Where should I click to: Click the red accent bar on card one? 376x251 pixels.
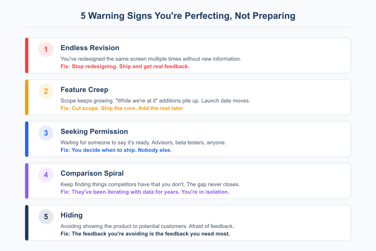coord(27,55)
